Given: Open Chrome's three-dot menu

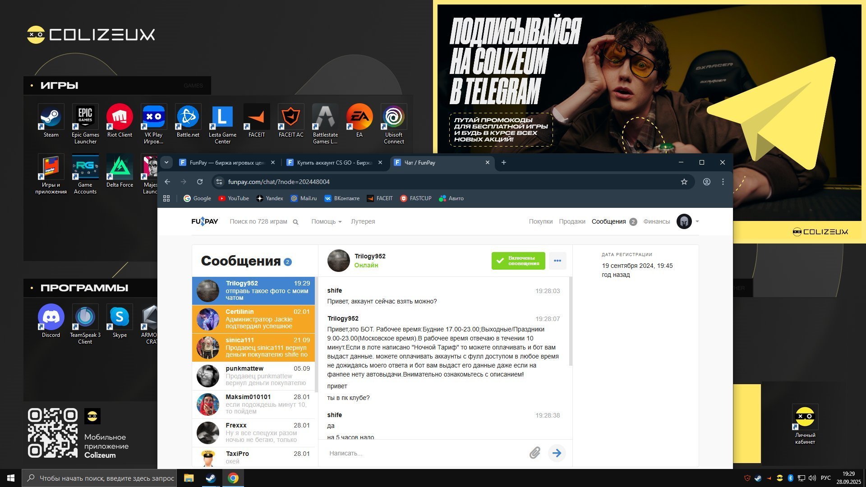Looking at the screenshot, I should click(x=723, y=182).
